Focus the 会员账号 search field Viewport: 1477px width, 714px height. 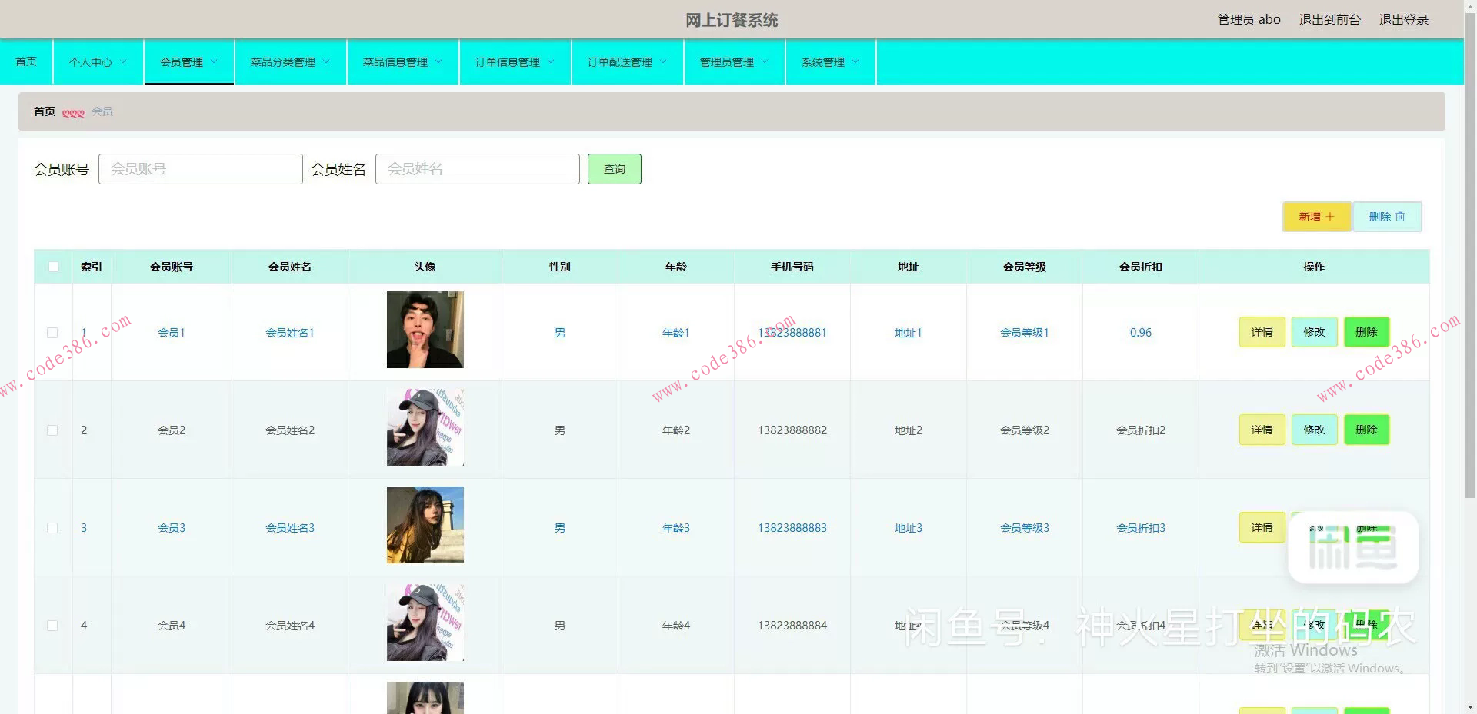click(x=201, y=169)
